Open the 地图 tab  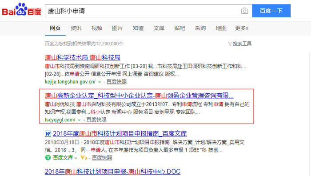[x=221, y=28]
